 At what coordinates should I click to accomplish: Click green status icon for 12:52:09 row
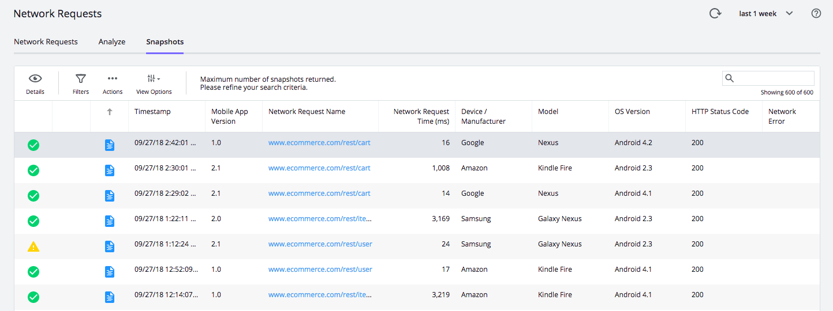[33, 272]
